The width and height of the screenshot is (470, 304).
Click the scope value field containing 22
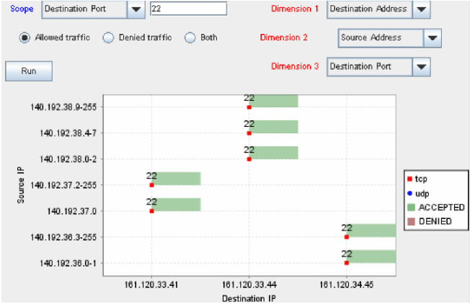[188, 9]
